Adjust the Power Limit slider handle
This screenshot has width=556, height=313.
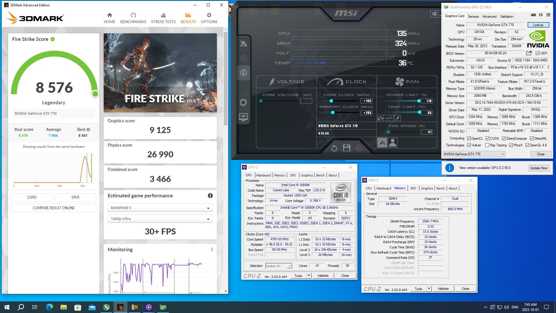coord(419,101)
